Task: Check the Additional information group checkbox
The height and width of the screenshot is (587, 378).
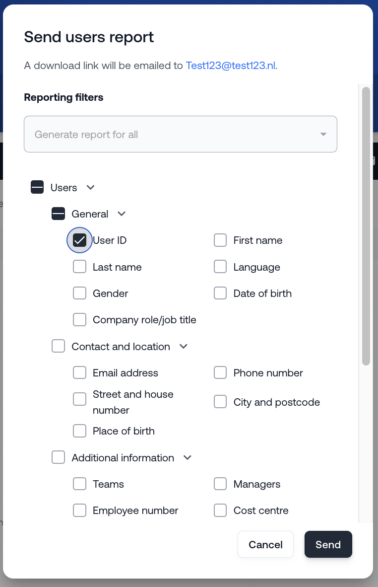Action: click(x=59, y=458)
